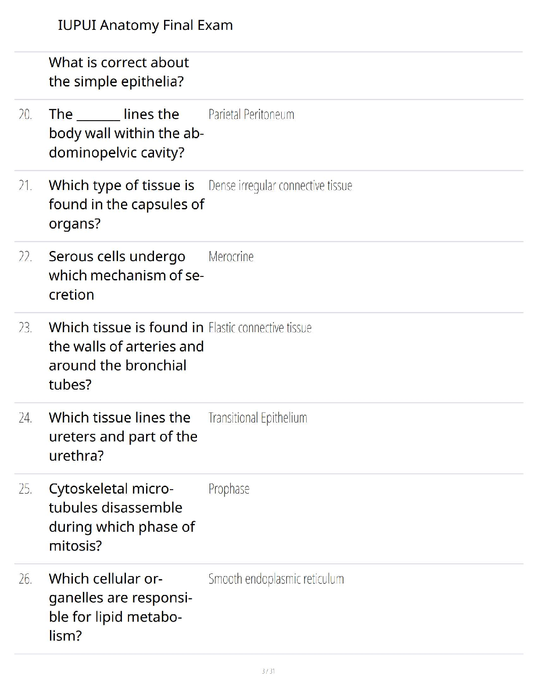The width and height of the screenshot is (537, 695).
Task: Click question number 23
Action: (x=25, y=328)
